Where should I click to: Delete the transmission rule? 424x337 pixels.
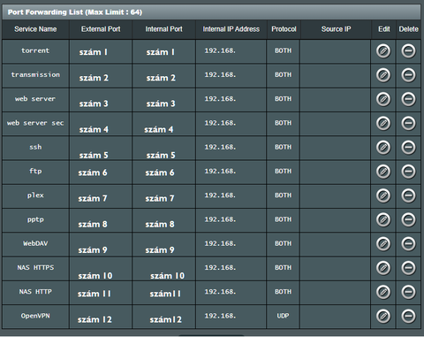point(408,75)
